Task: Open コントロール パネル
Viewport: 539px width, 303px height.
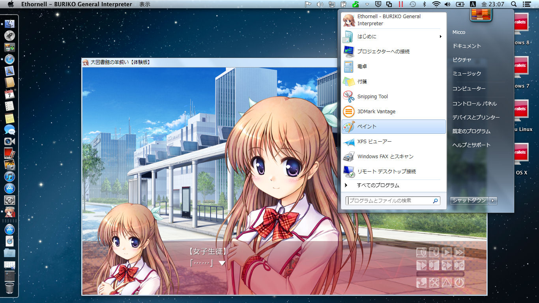Action: pos(475,104)
